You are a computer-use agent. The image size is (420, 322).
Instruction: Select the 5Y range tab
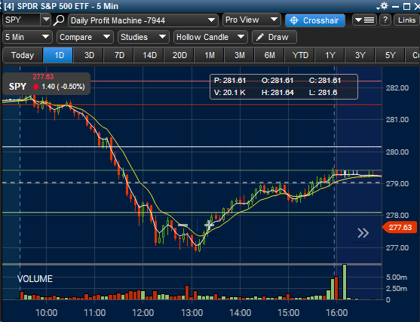pyautogui.click(x=390, y=55)
